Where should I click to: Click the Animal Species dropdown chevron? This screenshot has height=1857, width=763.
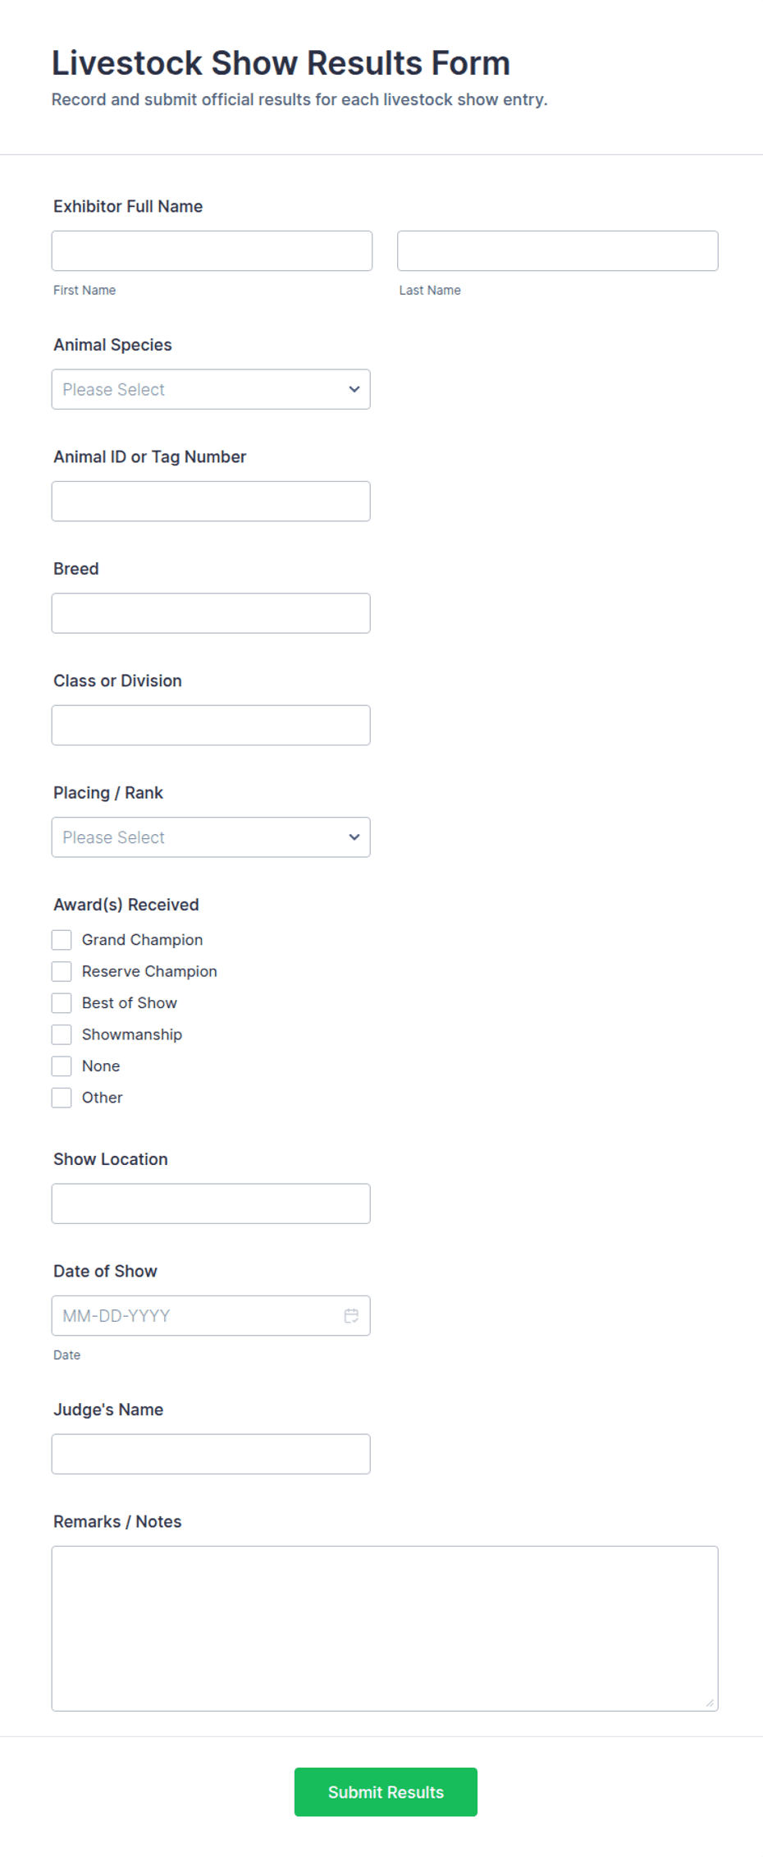tap(354, 389)
